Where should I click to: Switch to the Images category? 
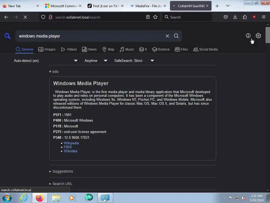click(47, 49)
